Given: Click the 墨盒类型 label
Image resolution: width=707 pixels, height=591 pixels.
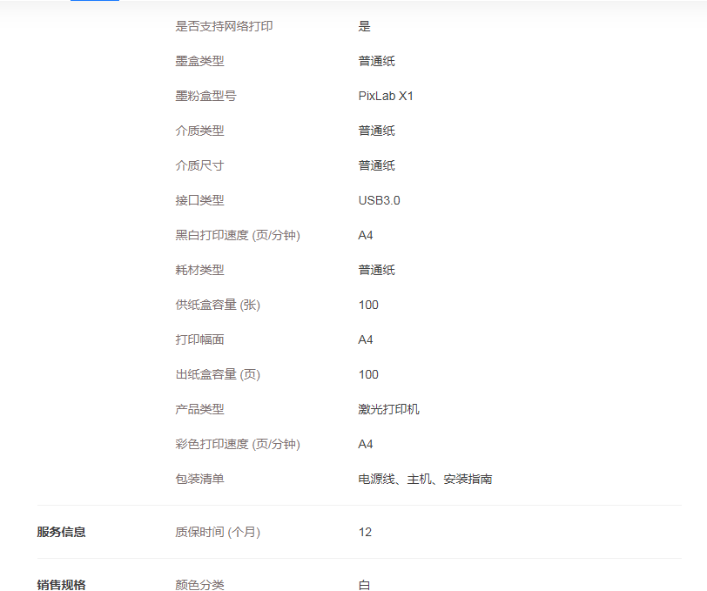Looking at the screenshot, I should click(199, 61).
